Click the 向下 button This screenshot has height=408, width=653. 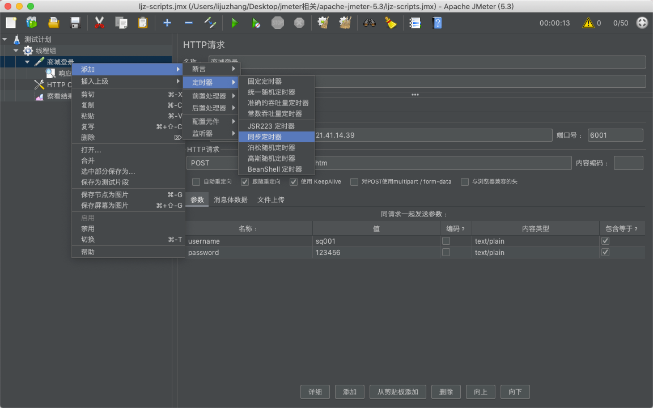click(515, 392)
